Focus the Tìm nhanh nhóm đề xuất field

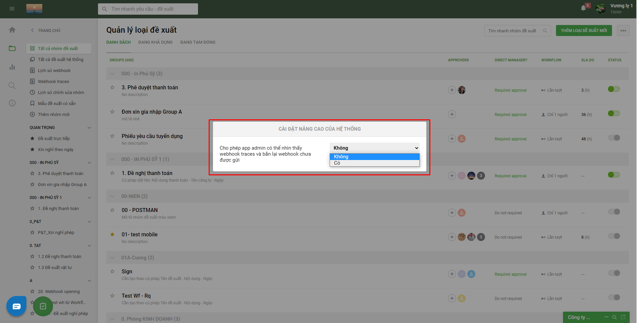[517, 31]
